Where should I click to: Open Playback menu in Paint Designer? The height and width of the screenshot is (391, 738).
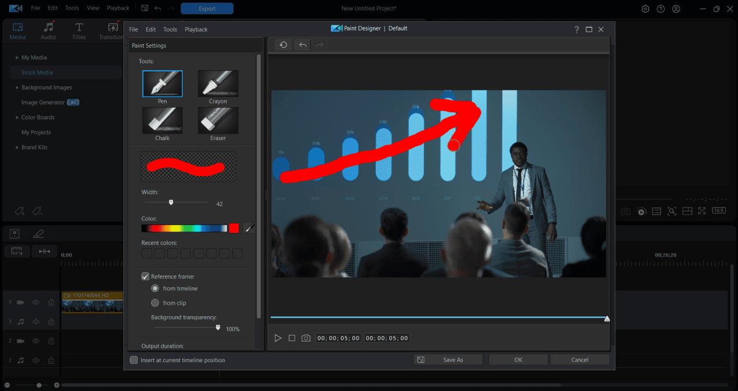tap(196, 29)
